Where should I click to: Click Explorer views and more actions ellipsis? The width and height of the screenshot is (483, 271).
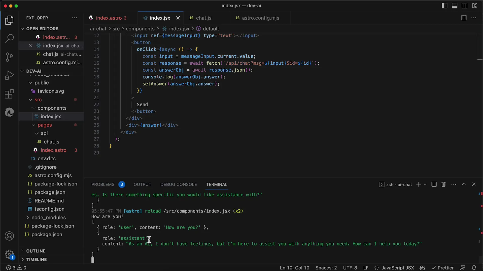coord(75,18)
